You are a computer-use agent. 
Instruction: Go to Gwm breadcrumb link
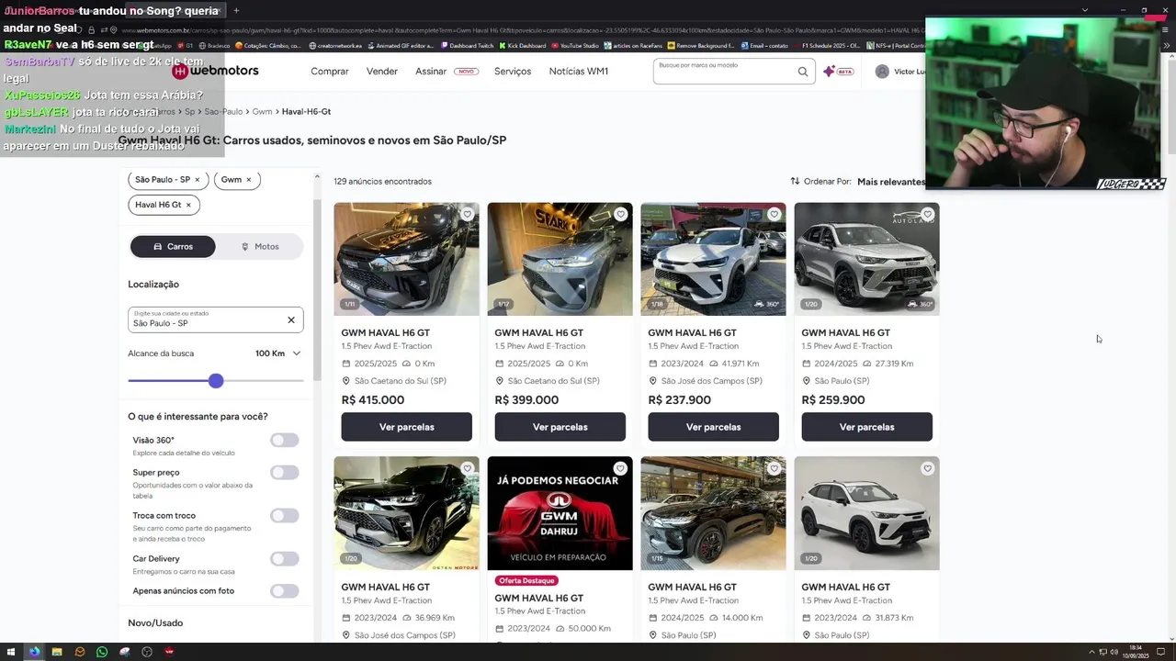(262, 112)
